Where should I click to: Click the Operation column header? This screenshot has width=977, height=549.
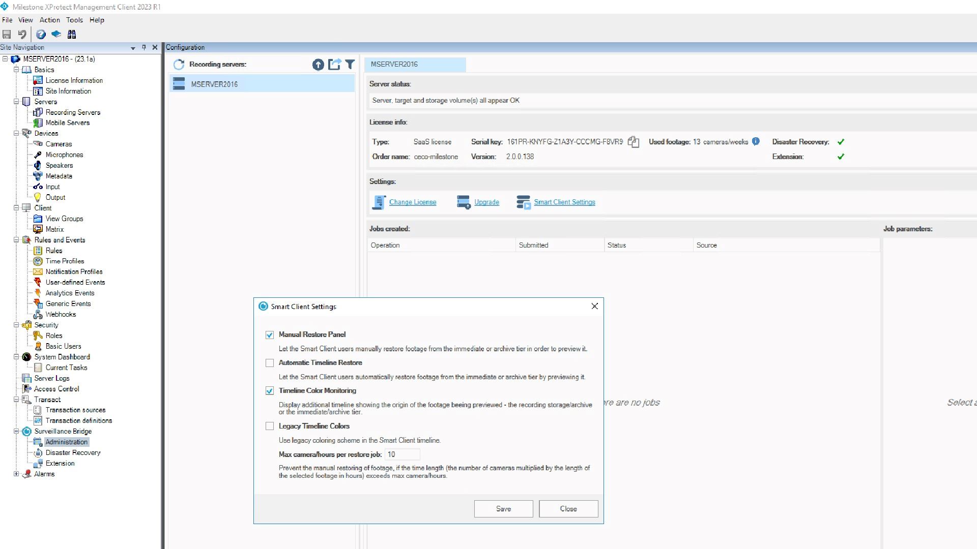441,245
